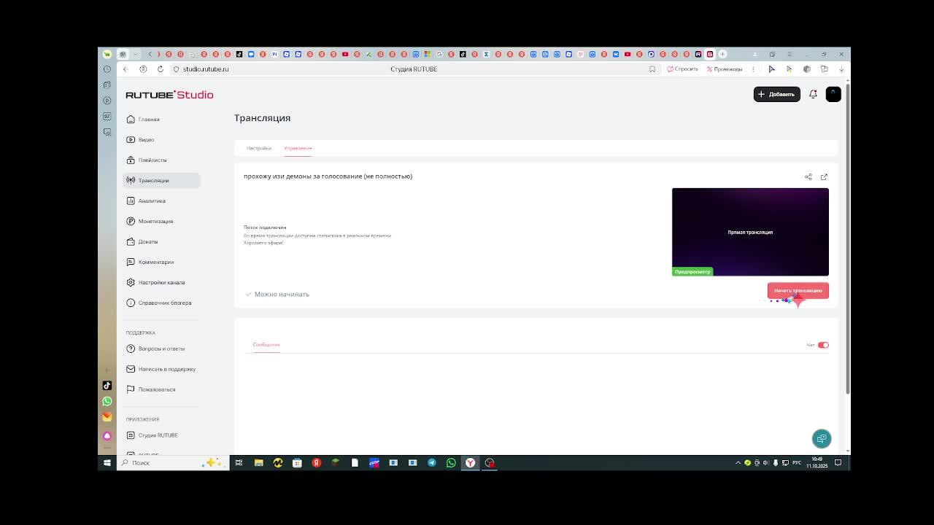The width and height of the screenshot is (934, 525).
Task: Open a new browser tab with plus
Action: tap(722, 54)
